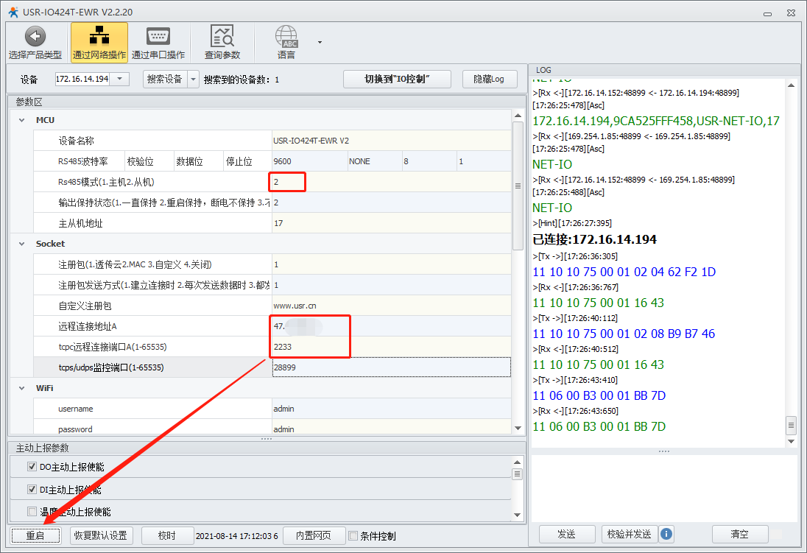Select log line 11 06 00 B3 00 01 BB 7D in blue
Image resolution: width=807 pixels, height=553 pixels.
click(599, 395)
